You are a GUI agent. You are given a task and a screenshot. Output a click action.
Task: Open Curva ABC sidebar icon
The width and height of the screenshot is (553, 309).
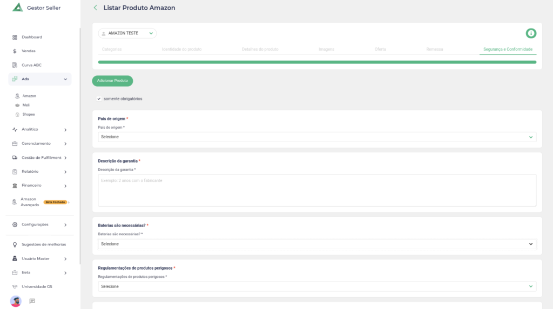(x=15, y=65)
